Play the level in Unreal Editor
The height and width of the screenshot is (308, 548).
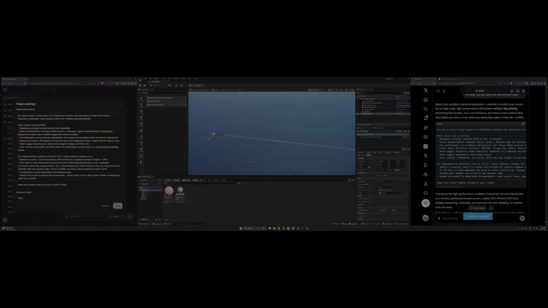pos(190,85)
